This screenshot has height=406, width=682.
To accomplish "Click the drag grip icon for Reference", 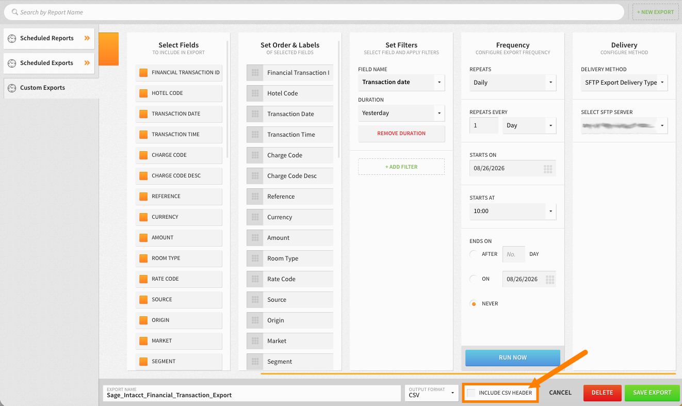I will [254, 197].
